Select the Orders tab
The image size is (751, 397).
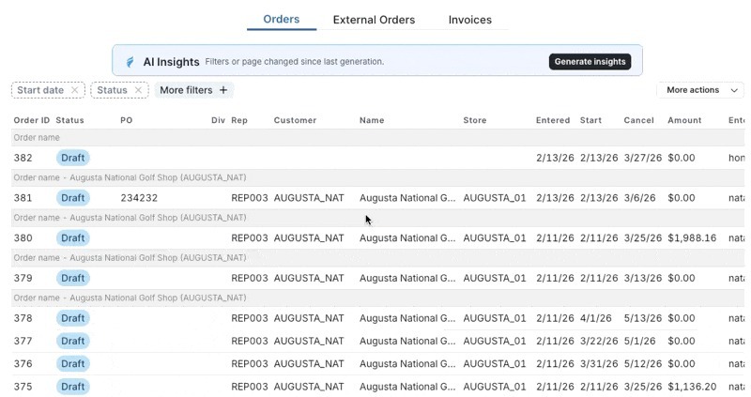[282, 20]
